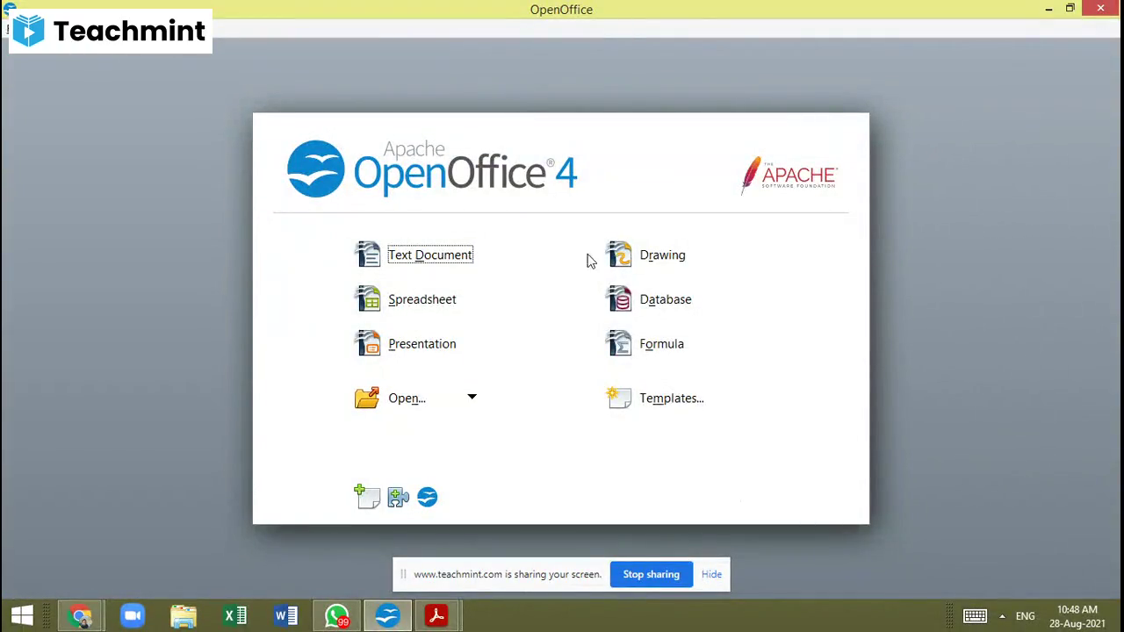Click the ENG language indicator

(1025, 616)
